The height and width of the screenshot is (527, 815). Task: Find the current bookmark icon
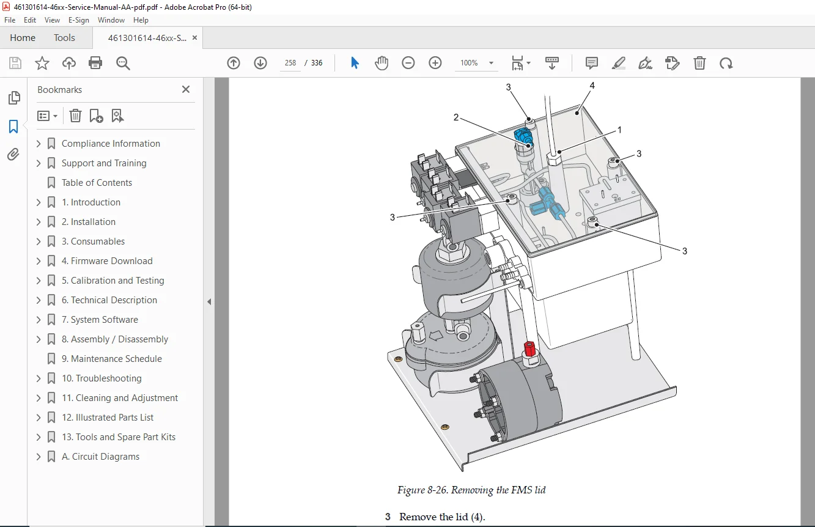coord(117,116)
